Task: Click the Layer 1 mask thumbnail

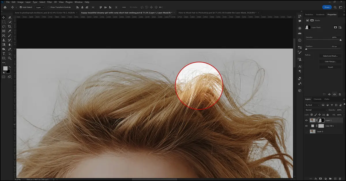Action: click(x=321, y=120)
